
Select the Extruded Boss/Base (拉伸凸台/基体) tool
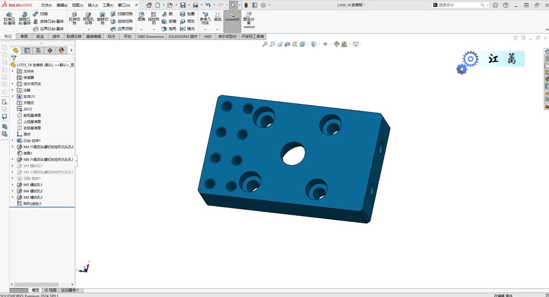(9, 18)
